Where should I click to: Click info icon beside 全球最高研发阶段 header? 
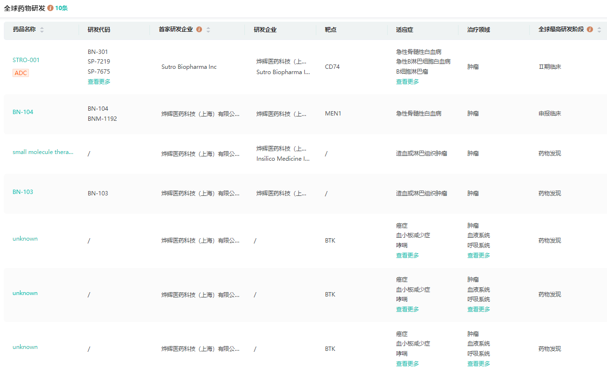click(x=590, y=29)
